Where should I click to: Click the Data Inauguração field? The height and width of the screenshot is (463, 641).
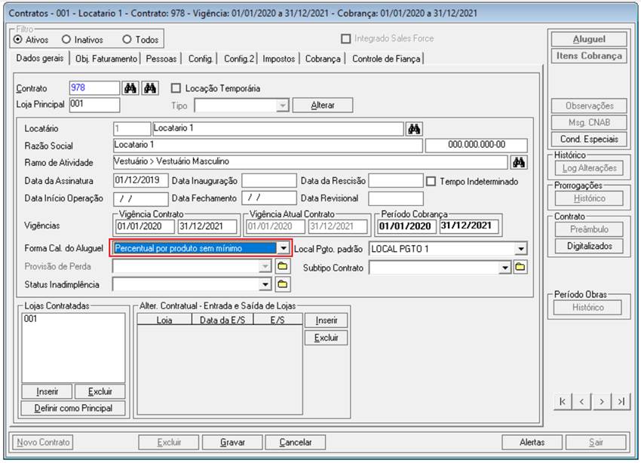click(269, 181)
